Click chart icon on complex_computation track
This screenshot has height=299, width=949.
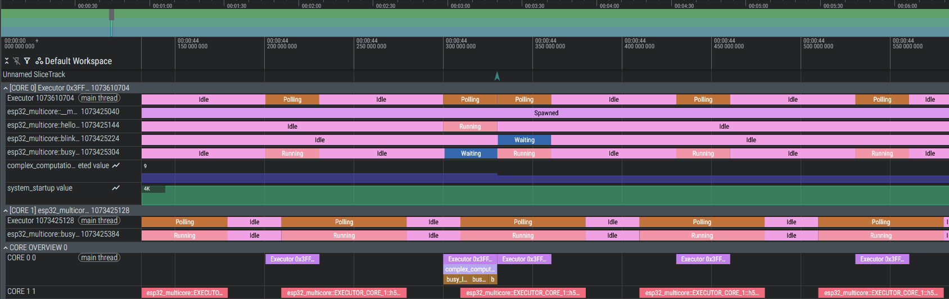[x=116, y=165]
